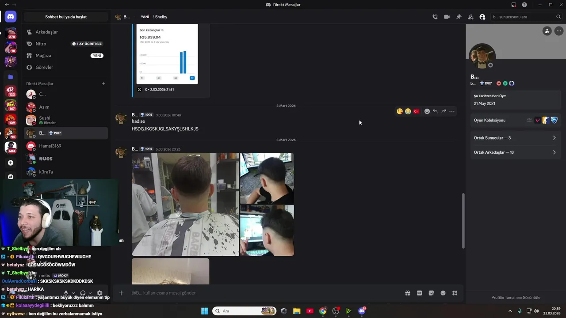Viewport: 566px width, 318px height.
Task: Open the server with the 684 badge
Action: pyautogui.click(x=11, y=147)
